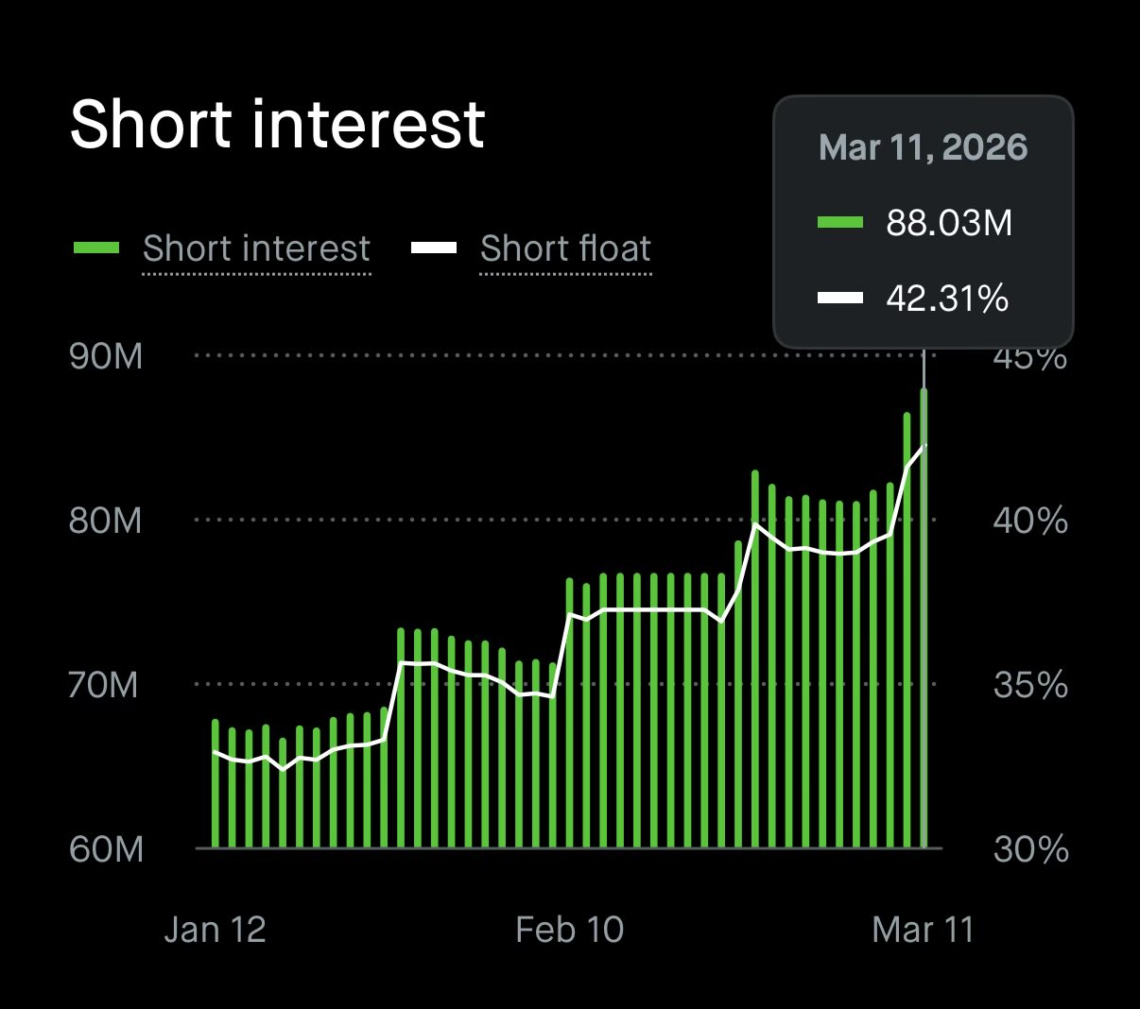Click the 42.31% value in tooltip
The width and height of the screenshot is (1140, 1009).
click(x=947, y=299)
